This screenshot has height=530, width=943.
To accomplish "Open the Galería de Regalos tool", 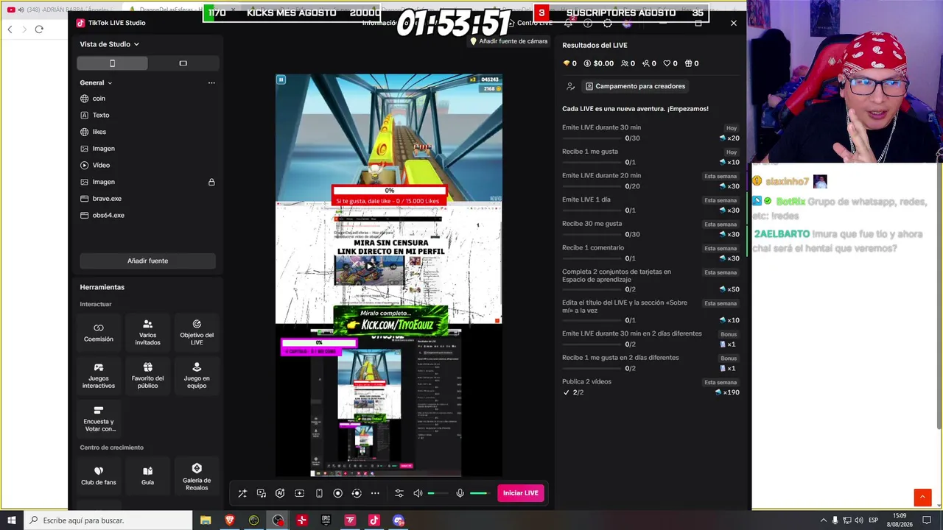I will [x=197, y=476].
